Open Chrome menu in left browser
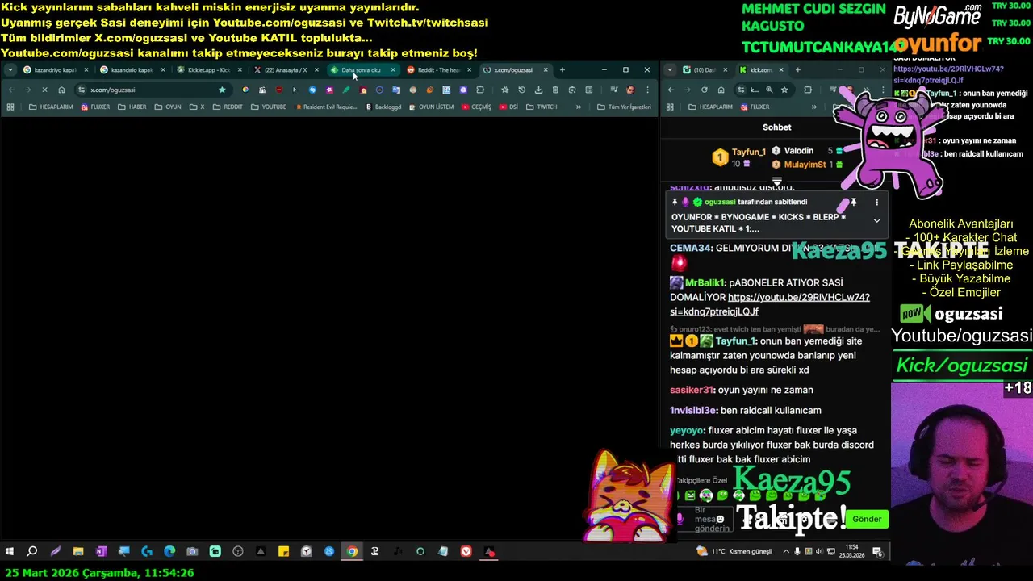This screenshot has height=581, width=1033. [646, 90]
